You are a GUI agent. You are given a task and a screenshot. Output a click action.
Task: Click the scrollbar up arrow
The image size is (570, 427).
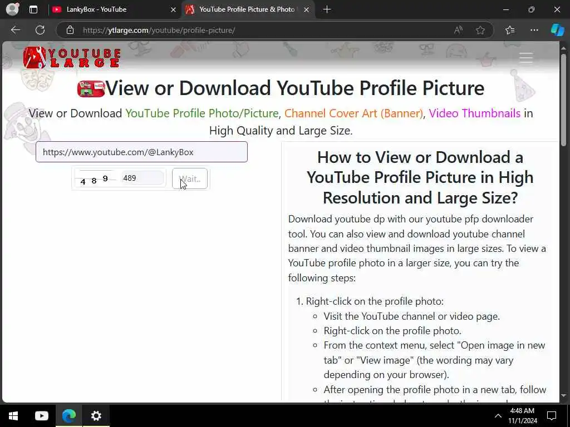click(x=563, y=48)
